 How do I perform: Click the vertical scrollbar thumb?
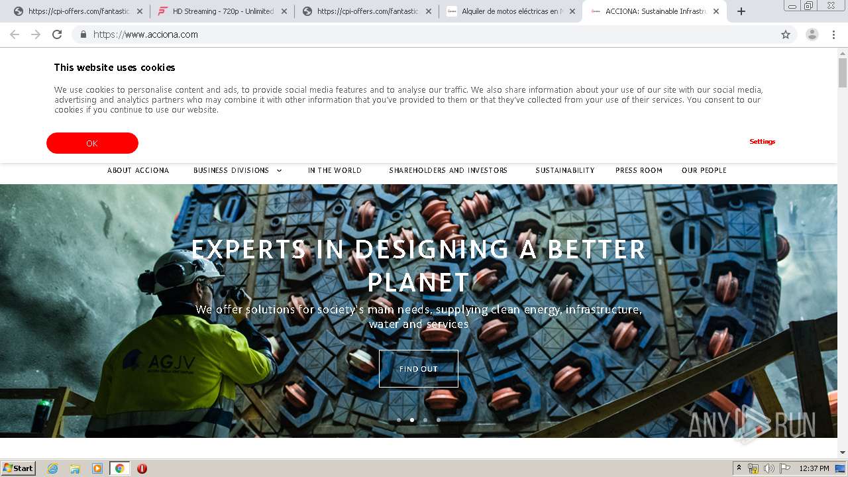pyautogui.click(x=843, y=73)
